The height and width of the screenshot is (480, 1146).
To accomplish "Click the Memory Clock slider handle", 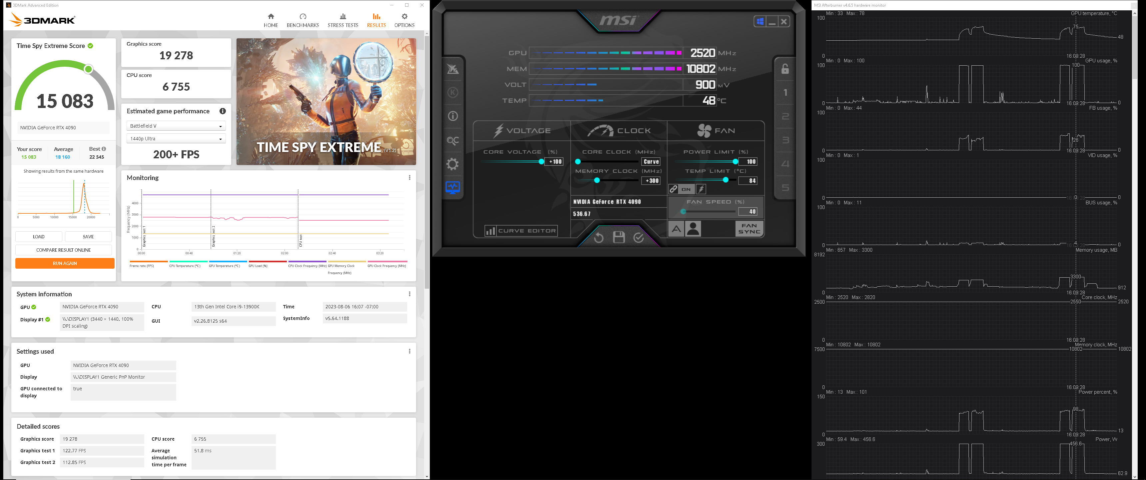I will pyautogui.click(x=597, y=180).
